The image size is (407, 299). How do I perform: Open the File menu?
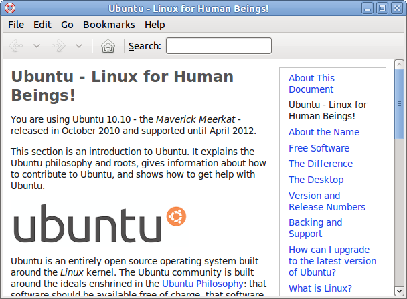[16, 25]
